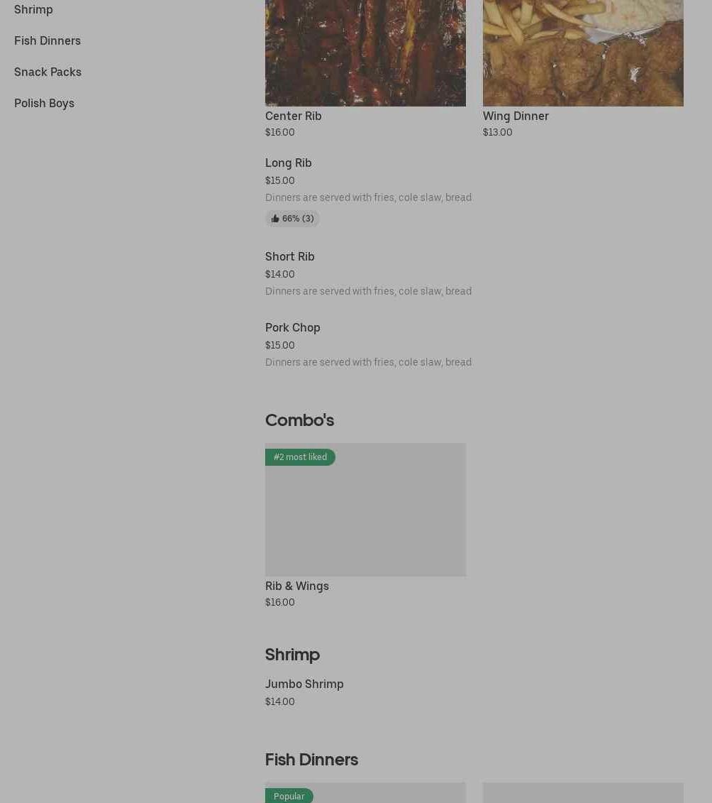Jump to Fish Dinners in sidebar
The image size is (712, 803).
tap(48, 40)
